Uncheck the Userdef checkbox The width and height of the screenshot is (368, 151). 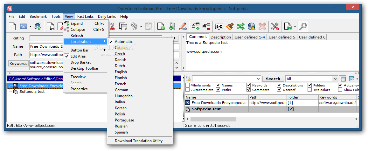(279, 90)
